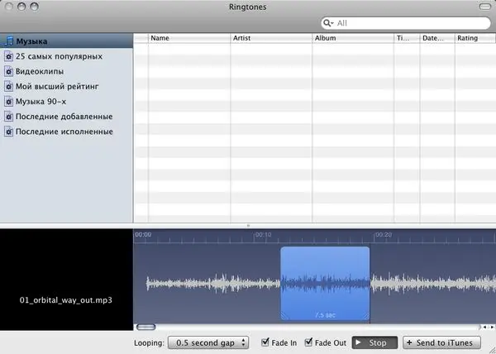Click the Stop playback button

click(x=374, y=342)
